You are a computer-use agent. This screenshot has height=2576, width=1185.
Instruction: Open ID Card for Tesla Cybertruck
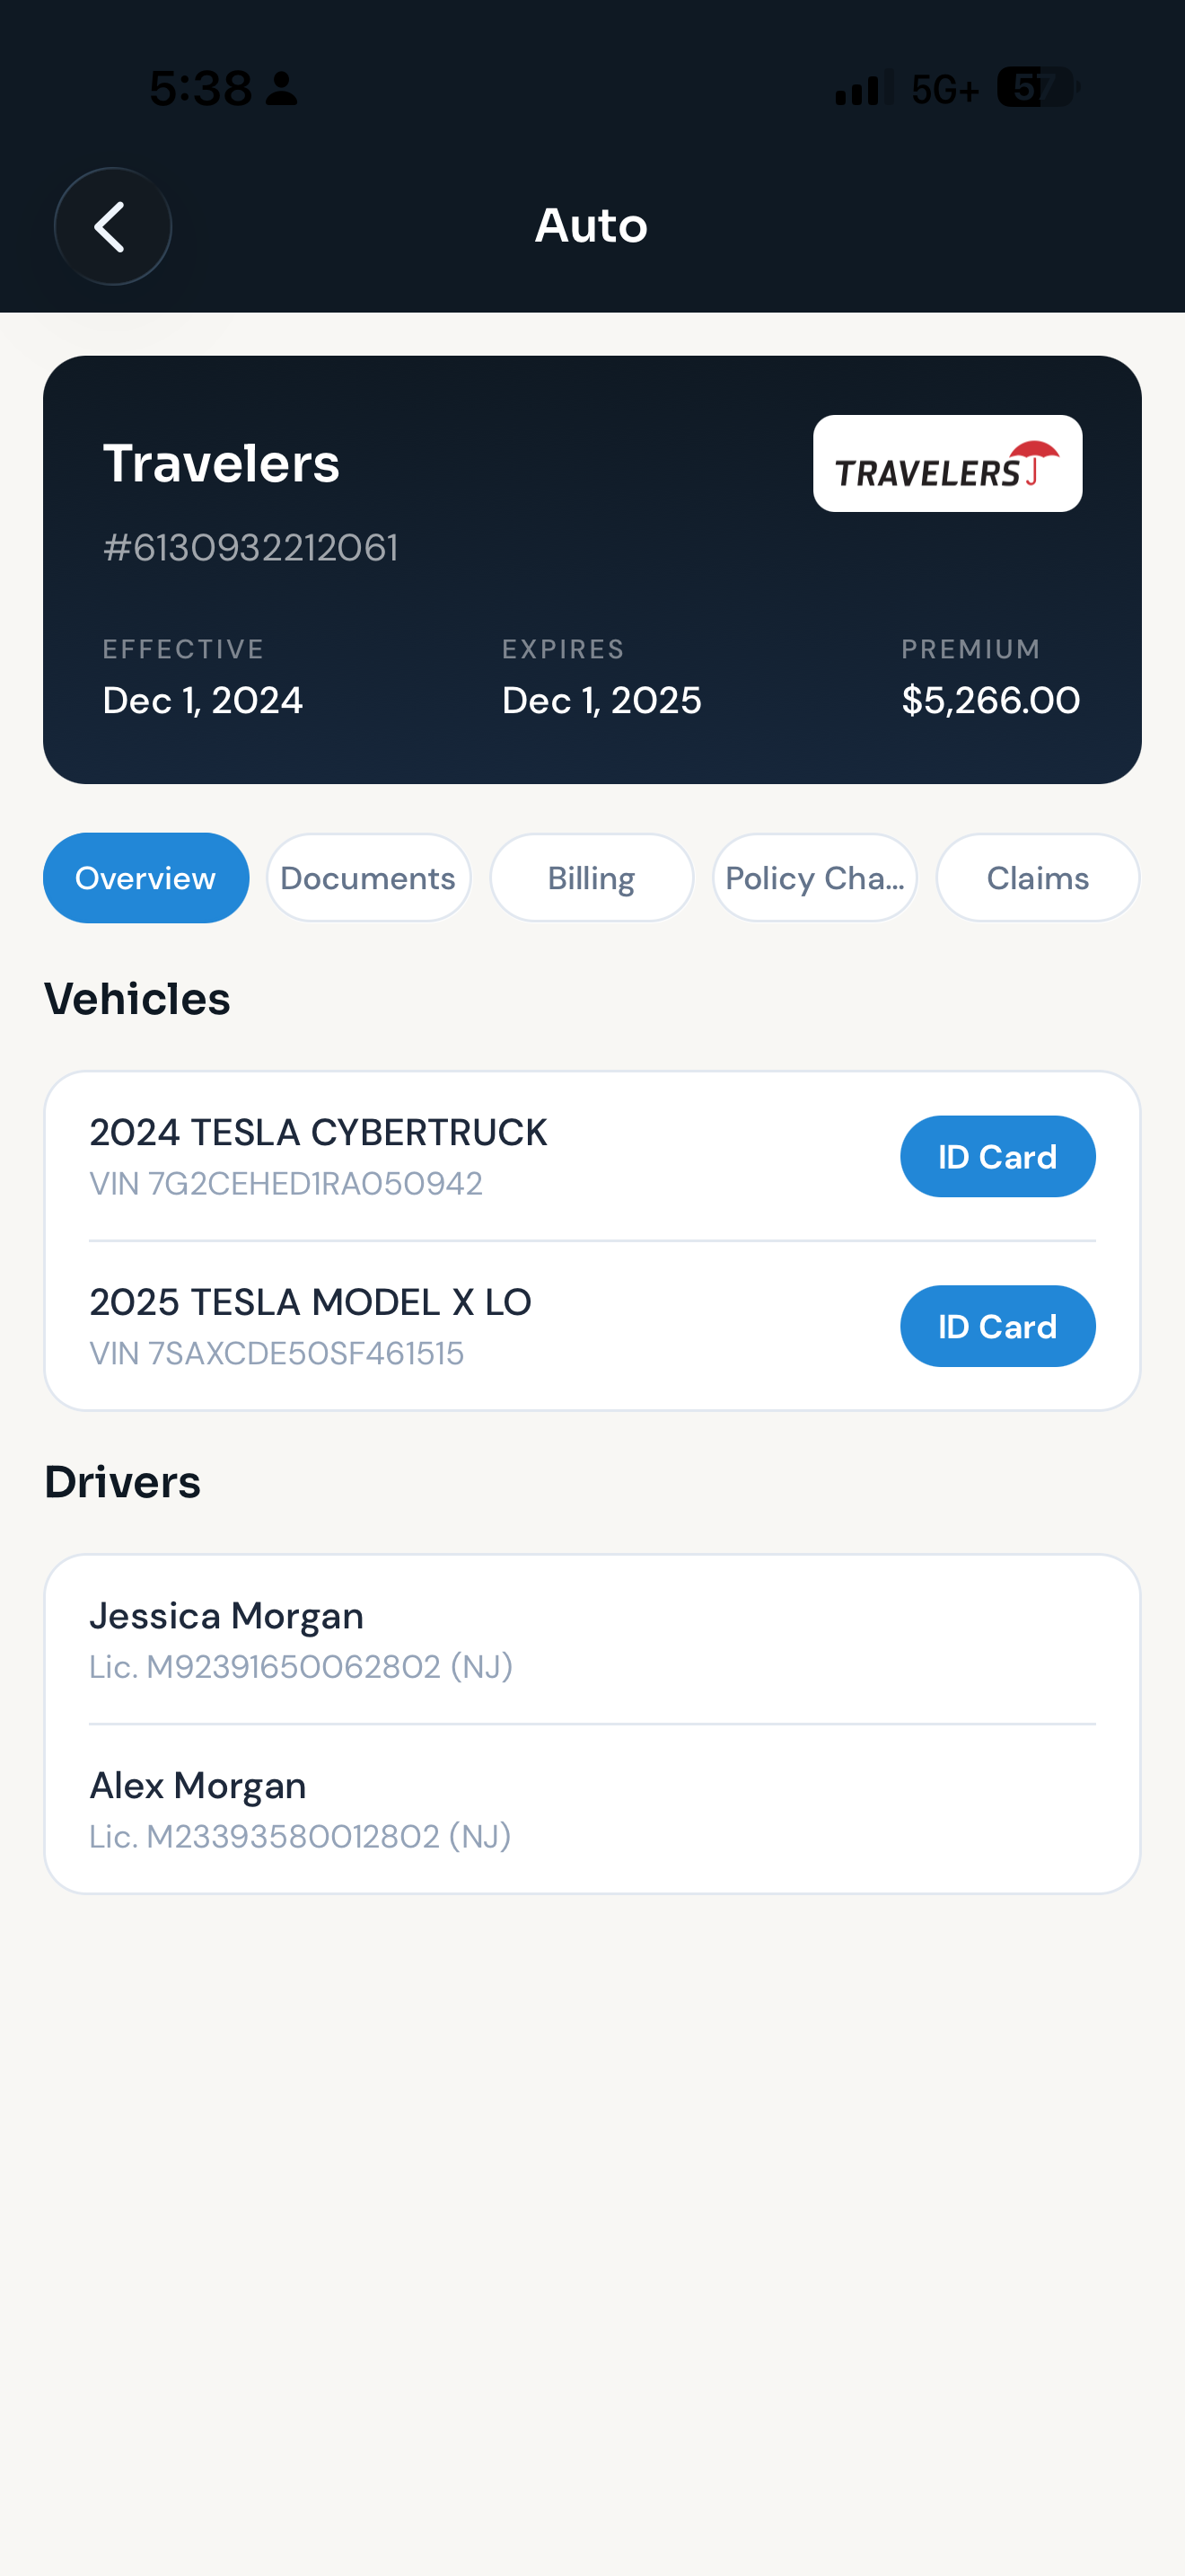point(997,1156)
